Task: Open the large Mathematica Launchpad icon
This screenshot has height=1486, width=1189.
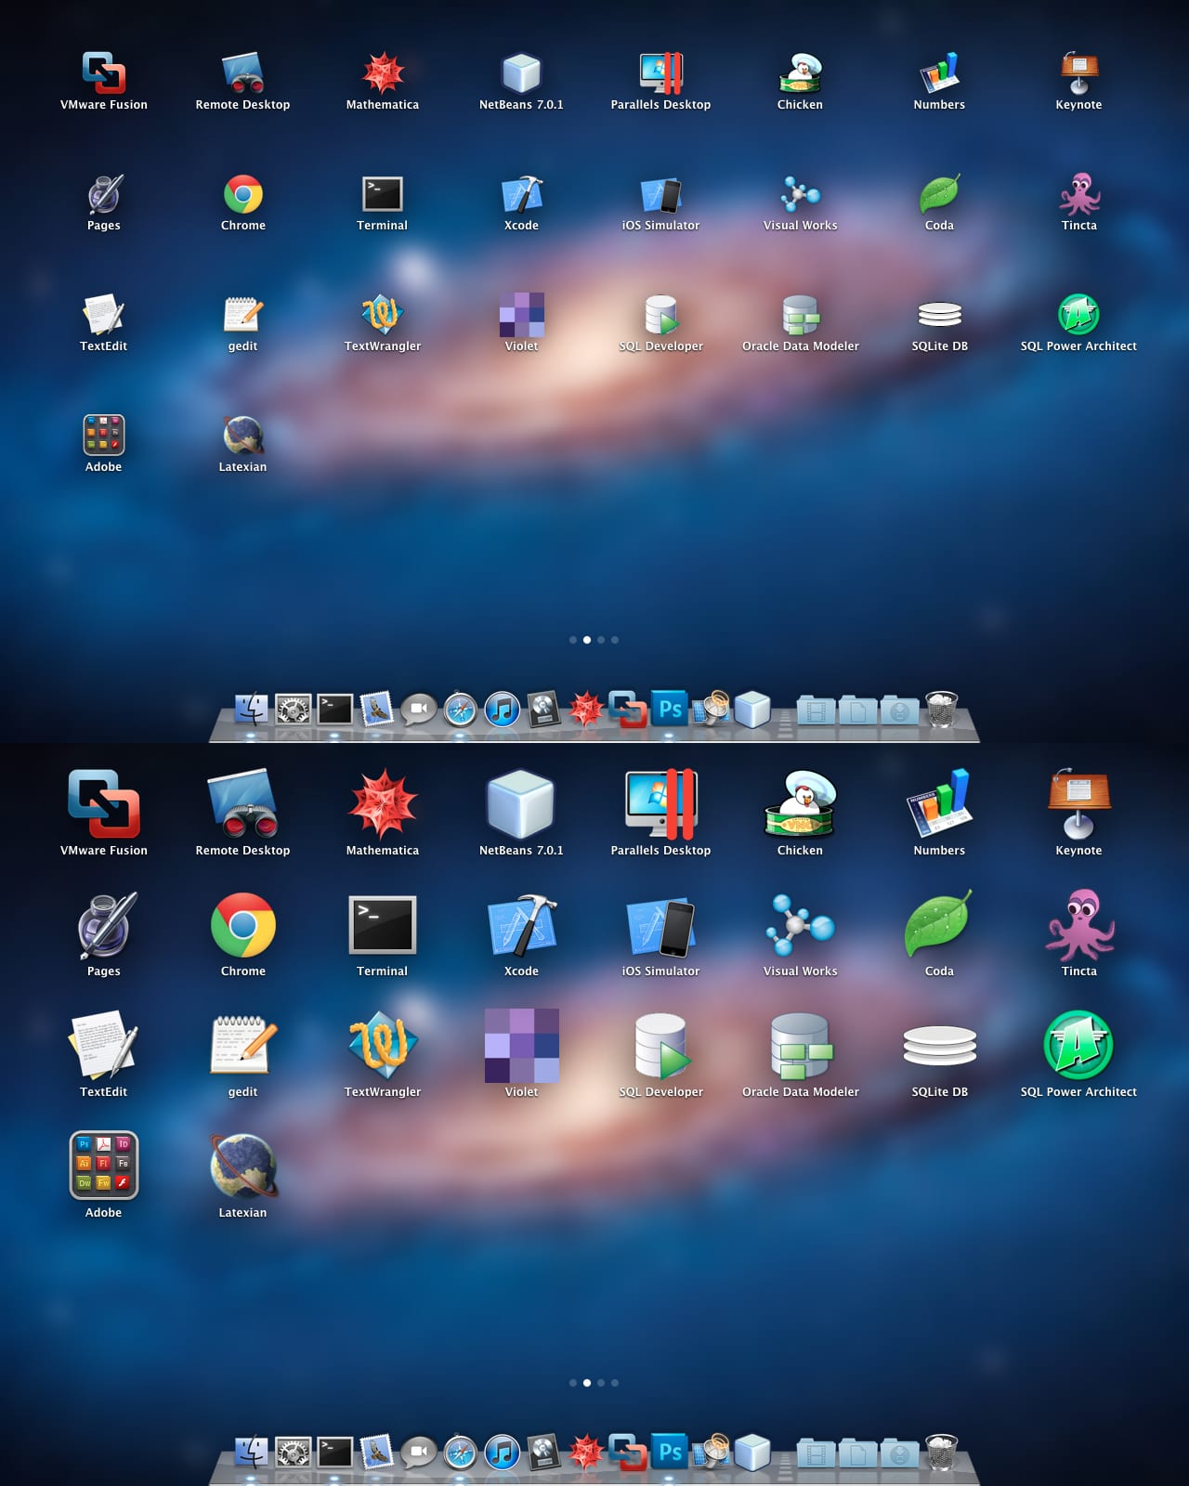Action: coord(382,803)
